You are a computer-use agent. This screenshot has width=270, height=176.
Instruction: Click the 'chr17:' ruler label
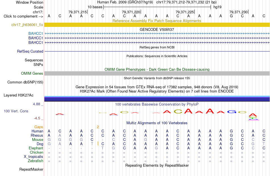[x=38, y=12]
